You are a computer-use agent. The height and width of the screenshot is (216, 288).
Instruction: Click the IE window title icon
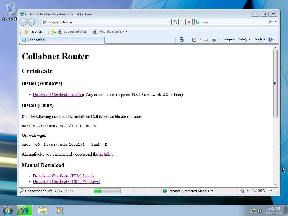tap(22, 14)
